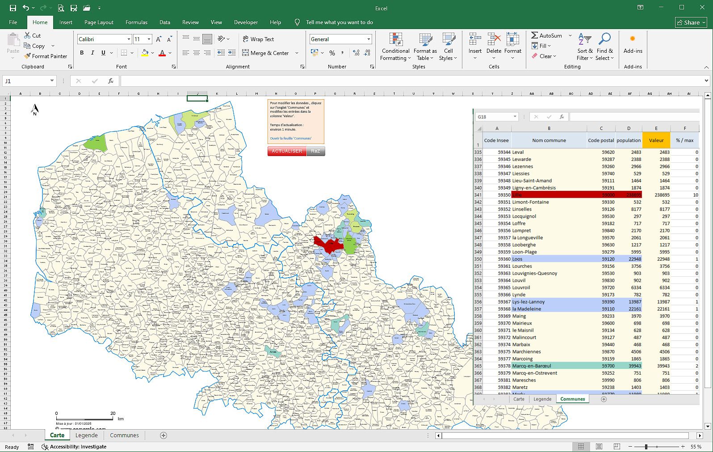Toggle bold formatting
The width and height of the screenshot is (713, 452).
(82, 53)
